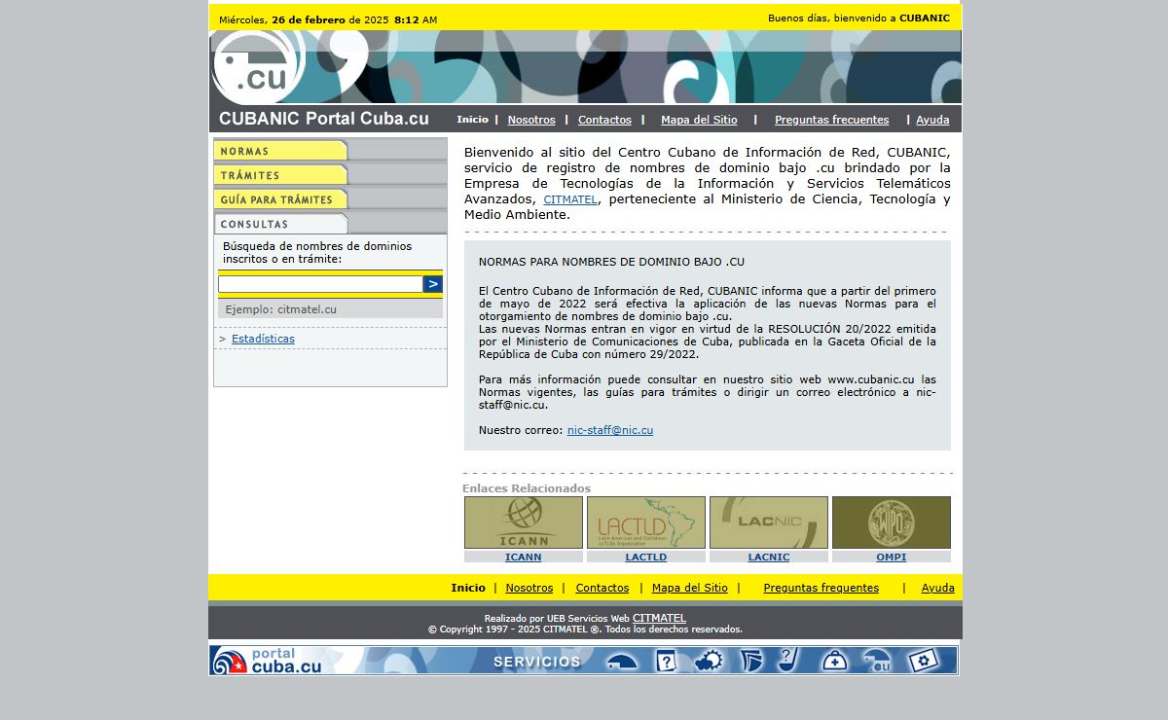
Task: Click the nic-staff@nic.cu email link
Action: (610, 430)
